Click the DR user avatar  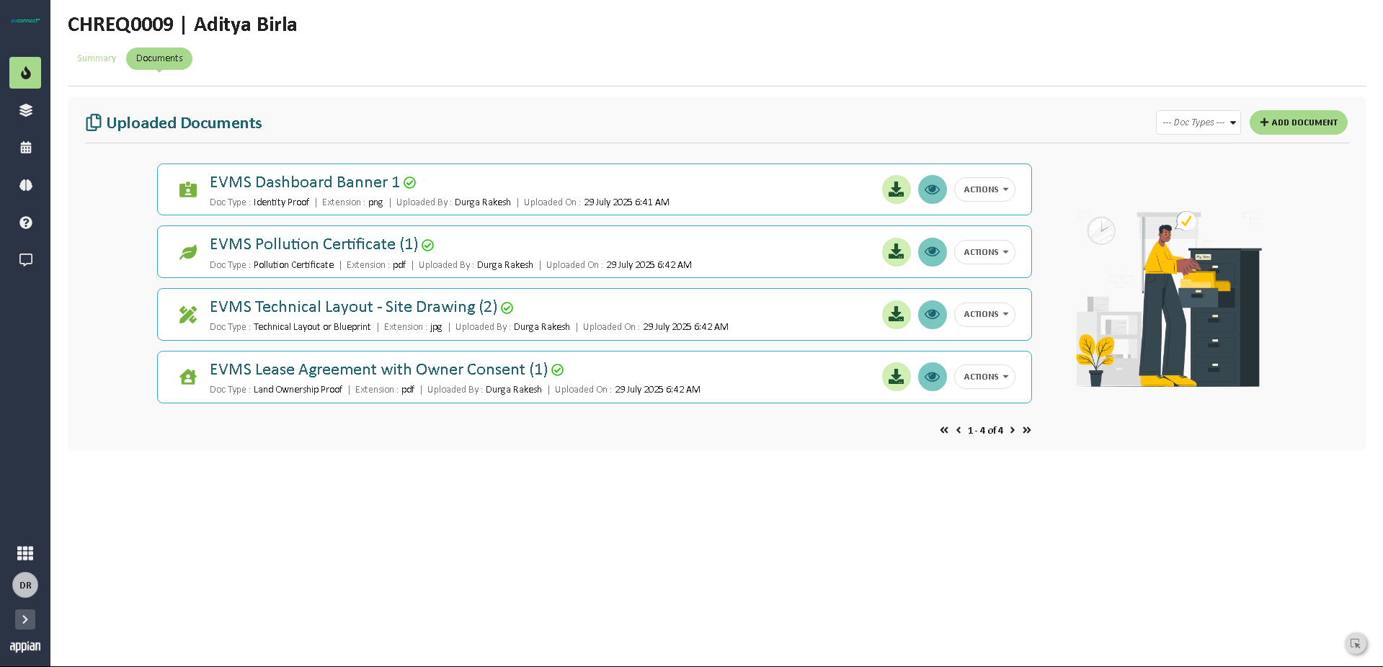[x=25, y=586]
